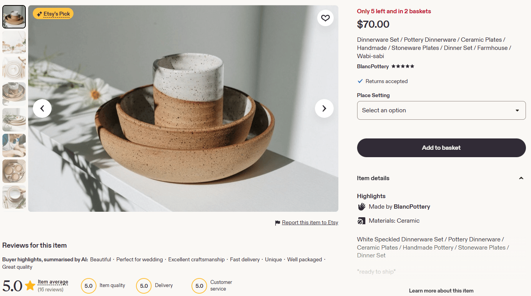Click the Etsy's Pick badge
The width and height of the screenshot is (531, 296).
[53, 14]
